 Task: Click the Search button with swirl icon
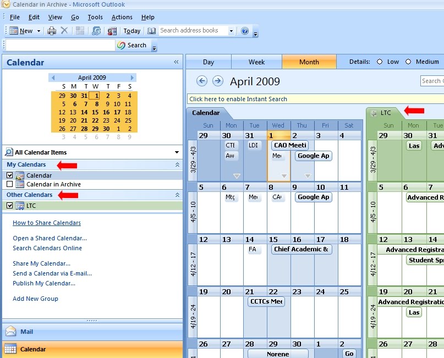tap(132, 45)
